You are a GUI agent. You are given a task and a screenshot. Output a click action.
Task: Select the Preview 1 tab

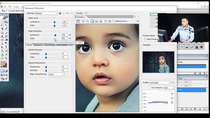pyautogui.click(x=81, y=17)
